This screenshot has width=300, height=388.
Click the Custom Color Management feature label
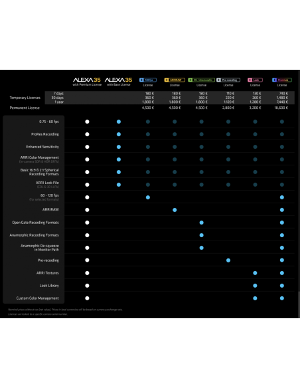[x=38, y=298]
